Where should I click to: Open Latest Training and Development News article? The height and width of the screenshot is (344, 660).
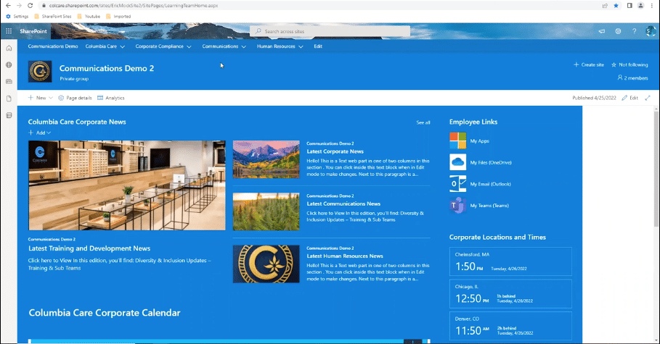tap(89, 248)
